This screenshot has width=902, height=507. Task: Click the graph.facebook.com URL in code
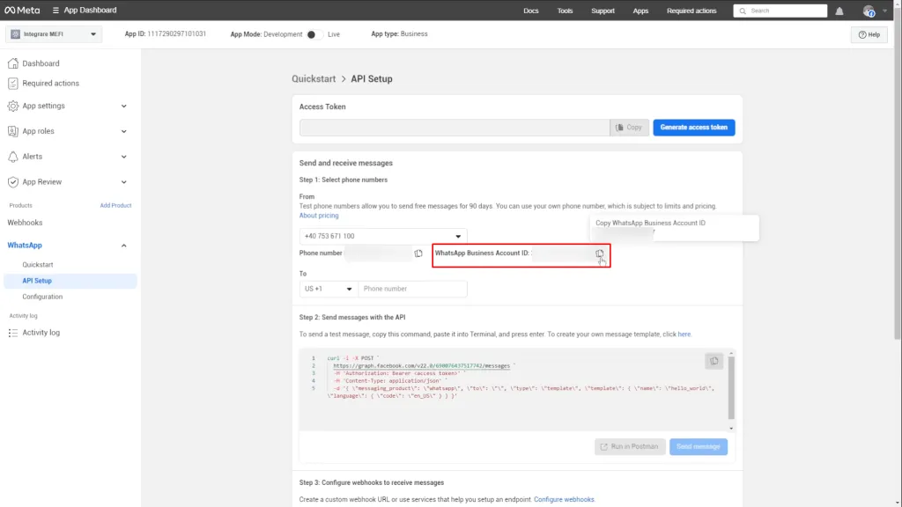tap(421, 365)
